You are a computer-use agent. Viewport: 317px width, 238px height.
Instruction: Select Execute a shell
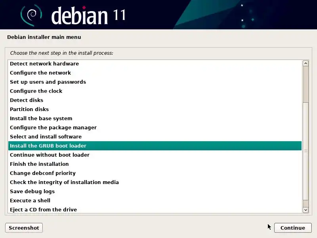click(x=155, y=200)
